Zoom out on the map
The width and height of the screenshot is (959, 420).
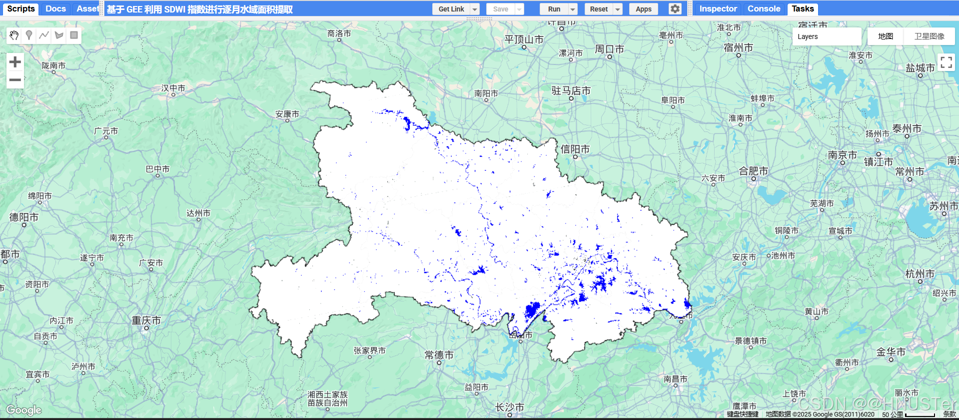(x=15, y=79)
